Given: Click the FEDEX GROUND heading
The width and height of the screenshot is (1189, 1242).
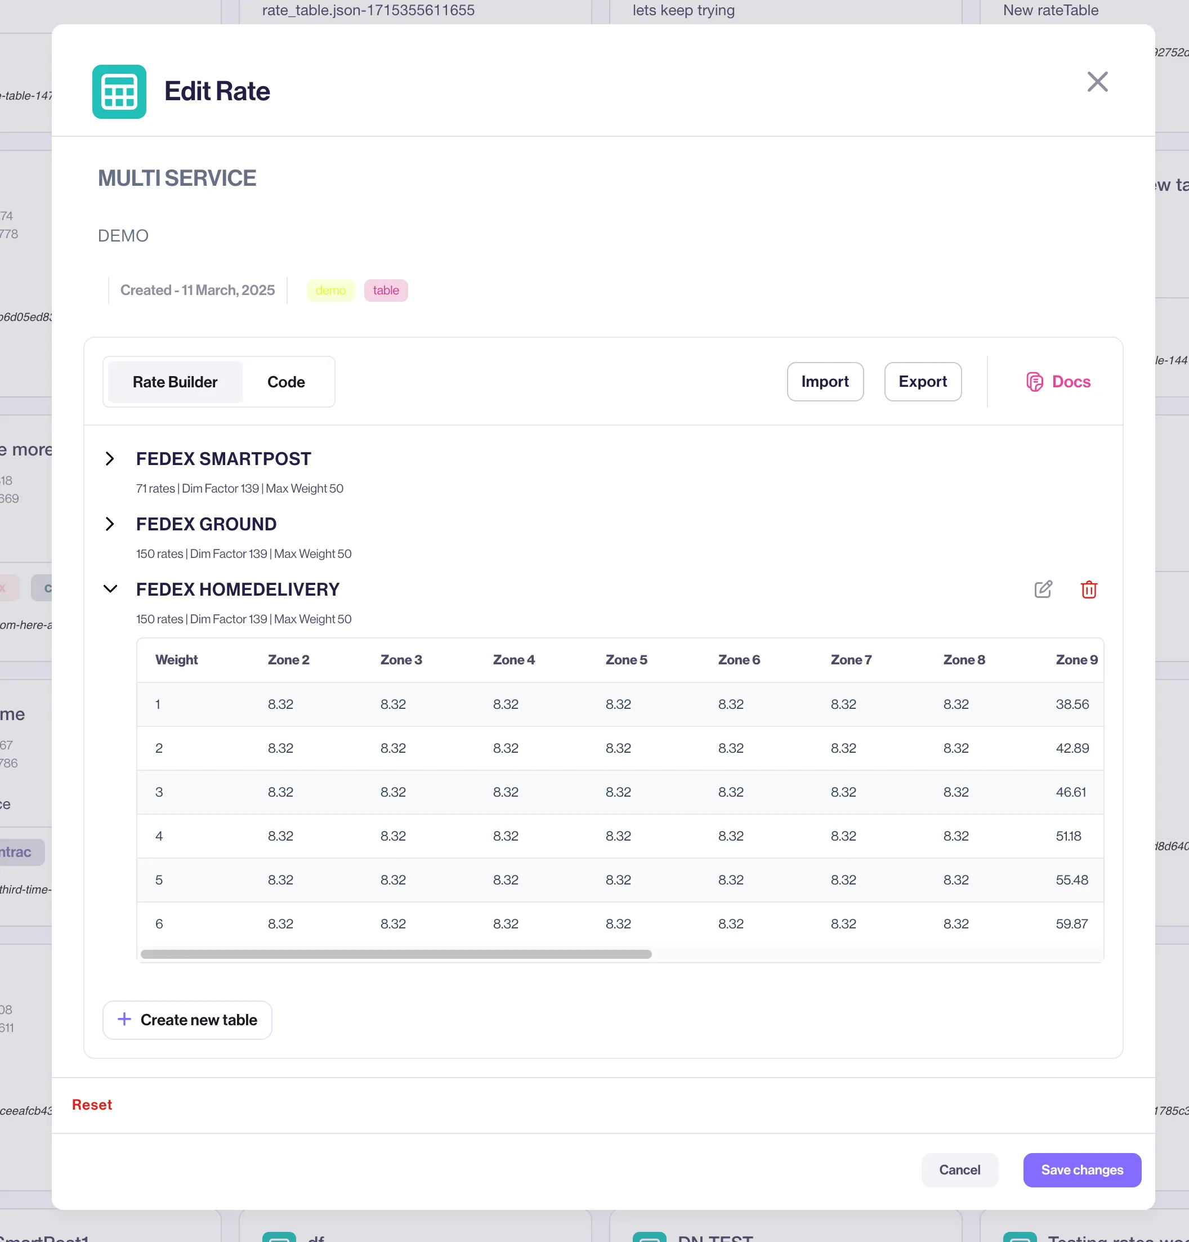Looking at the screenshot, I should tap(206, 524).
